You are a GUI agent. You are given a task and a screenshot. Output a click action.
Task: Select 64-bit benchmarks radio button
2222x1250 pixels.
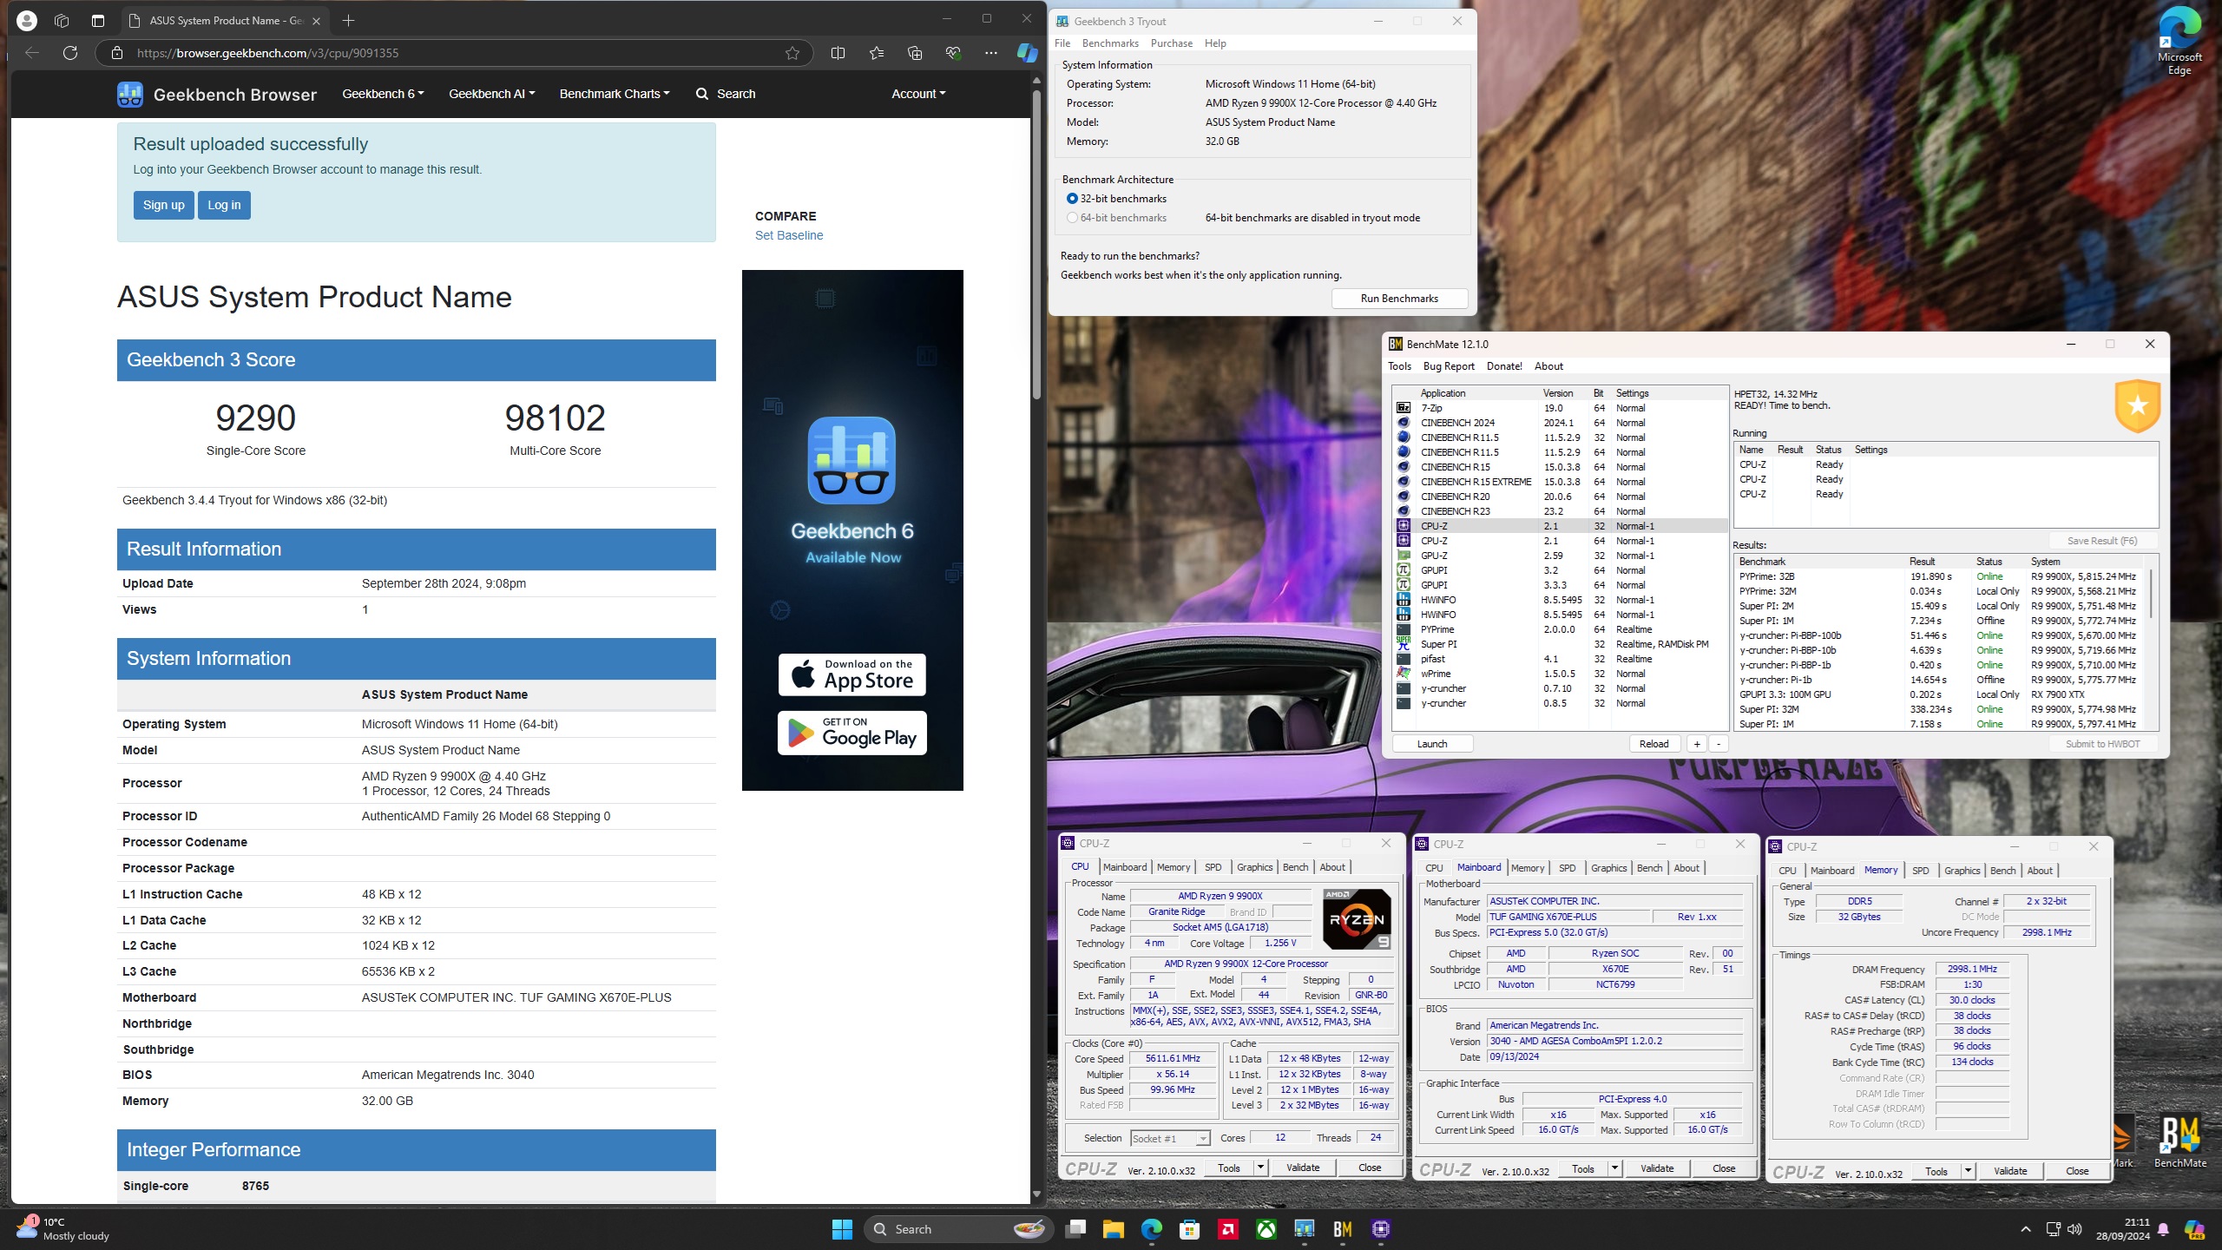1072,218
